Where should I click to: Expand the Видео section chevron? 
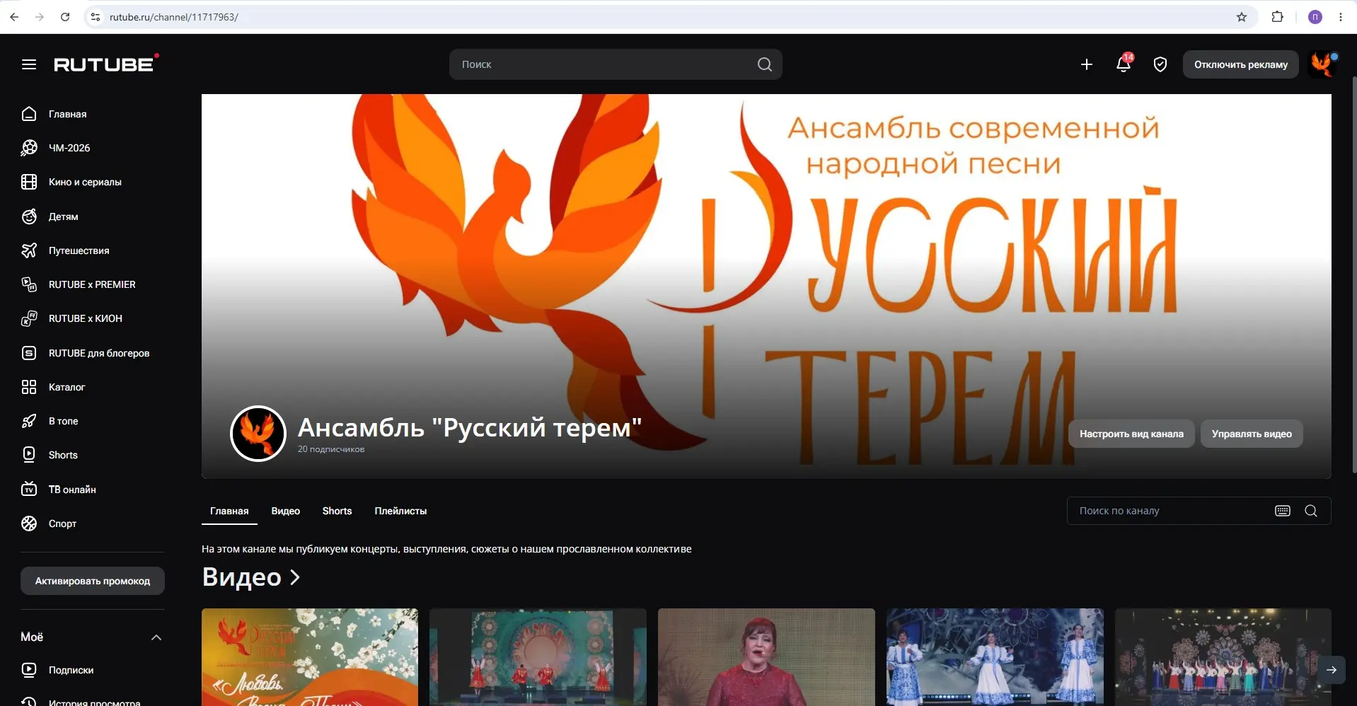point(295,578)
